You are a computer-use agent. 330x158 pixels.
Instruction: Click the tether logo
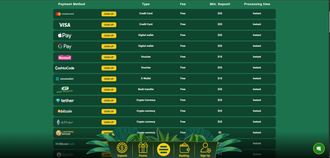point(64,101)
